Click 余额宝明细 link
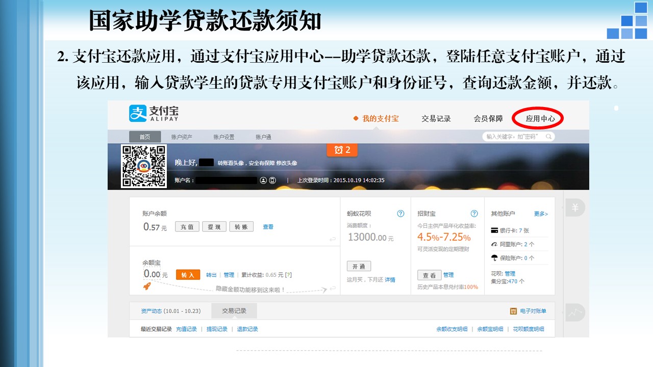This screenshot has width=653, height=367. [x=490, y=329]
